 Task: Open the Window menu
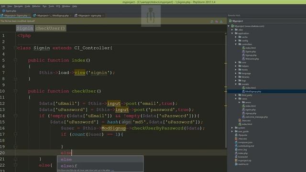pos(66,6)
